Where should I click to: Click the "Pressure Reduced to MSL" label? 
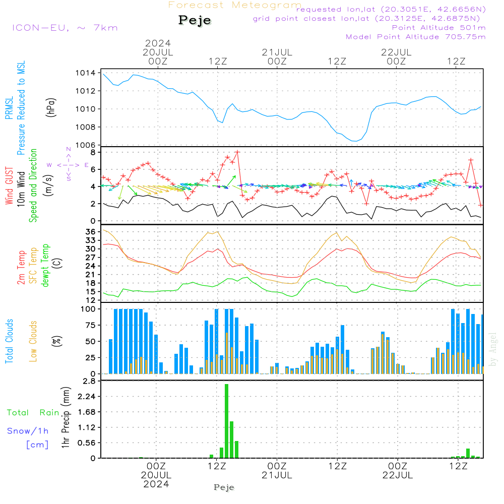(21, 108)
